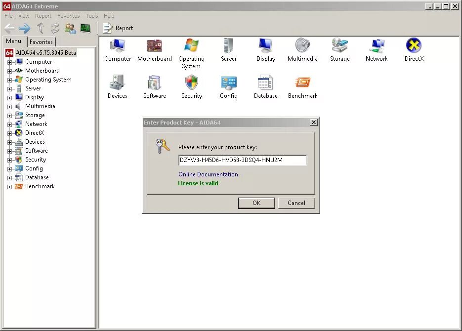Expand the DirectX tree node
Screen dimensions: 462x331
point(10,133)
